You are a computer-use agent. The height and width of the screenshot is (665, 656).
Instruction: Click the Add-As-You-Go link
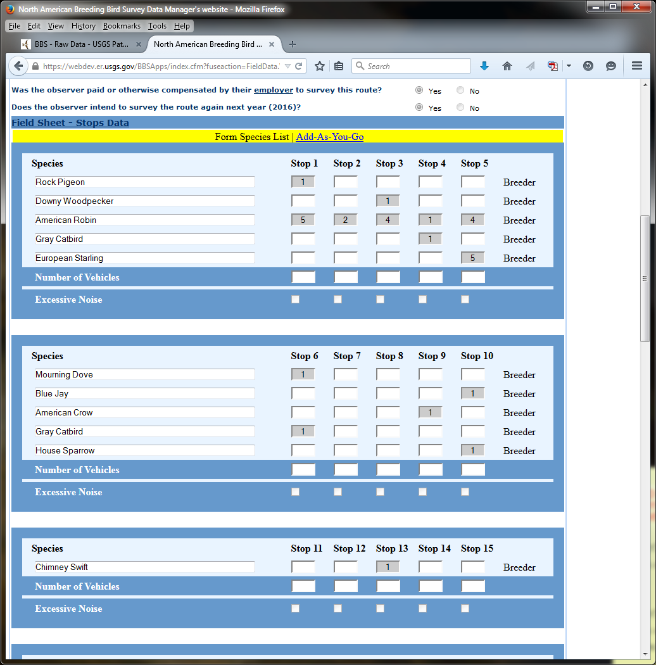(x=329, y=137)
